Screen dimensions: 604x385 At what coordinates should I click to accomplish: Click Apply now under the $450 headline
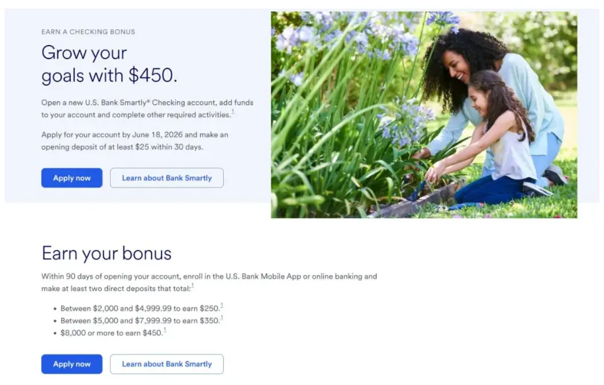point(72,178)
